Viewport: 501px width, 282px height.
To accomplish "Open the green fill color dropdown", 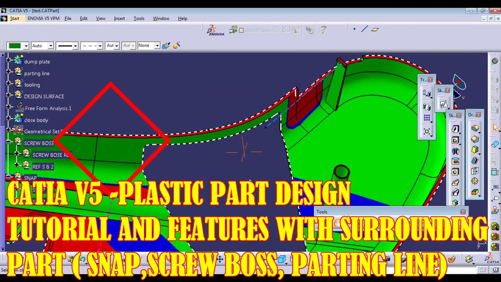I will (26, 46).
